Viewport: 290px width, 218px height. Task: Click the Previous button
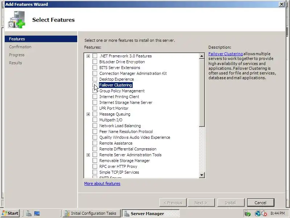click(173, 203)
